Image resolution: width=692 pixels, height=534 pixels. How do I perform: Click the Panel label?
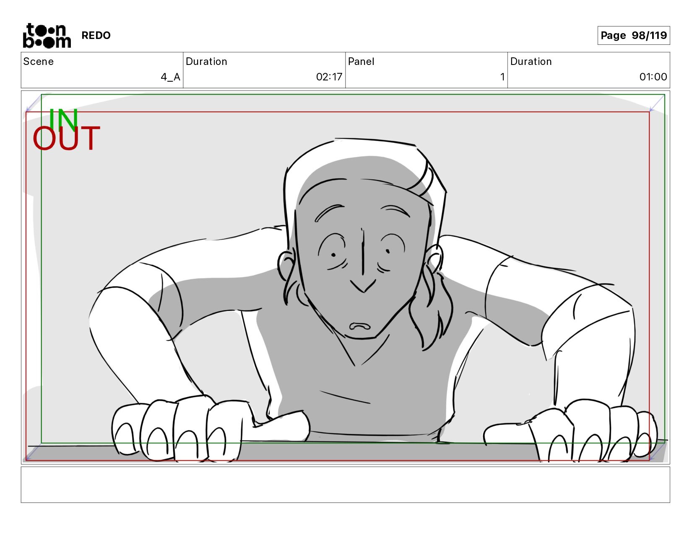pyautogui.click(x=361, y=62)
